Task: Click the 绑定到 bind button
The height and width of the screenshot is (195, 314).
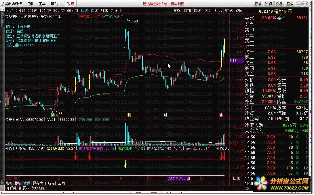Action: (x=50, y=183)
